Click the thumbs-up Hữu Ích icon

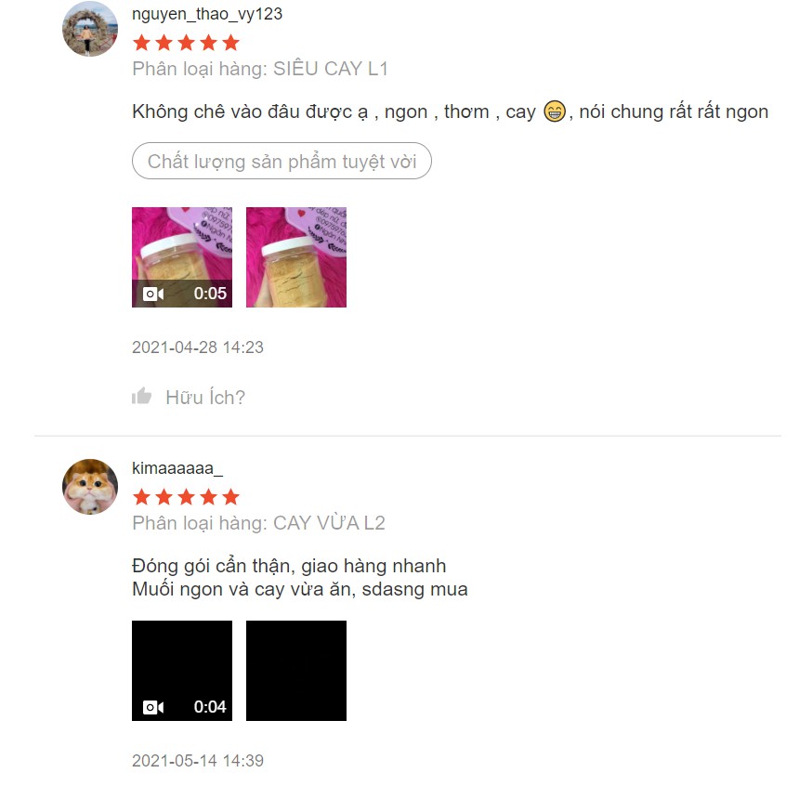click(x=141, y=396)
